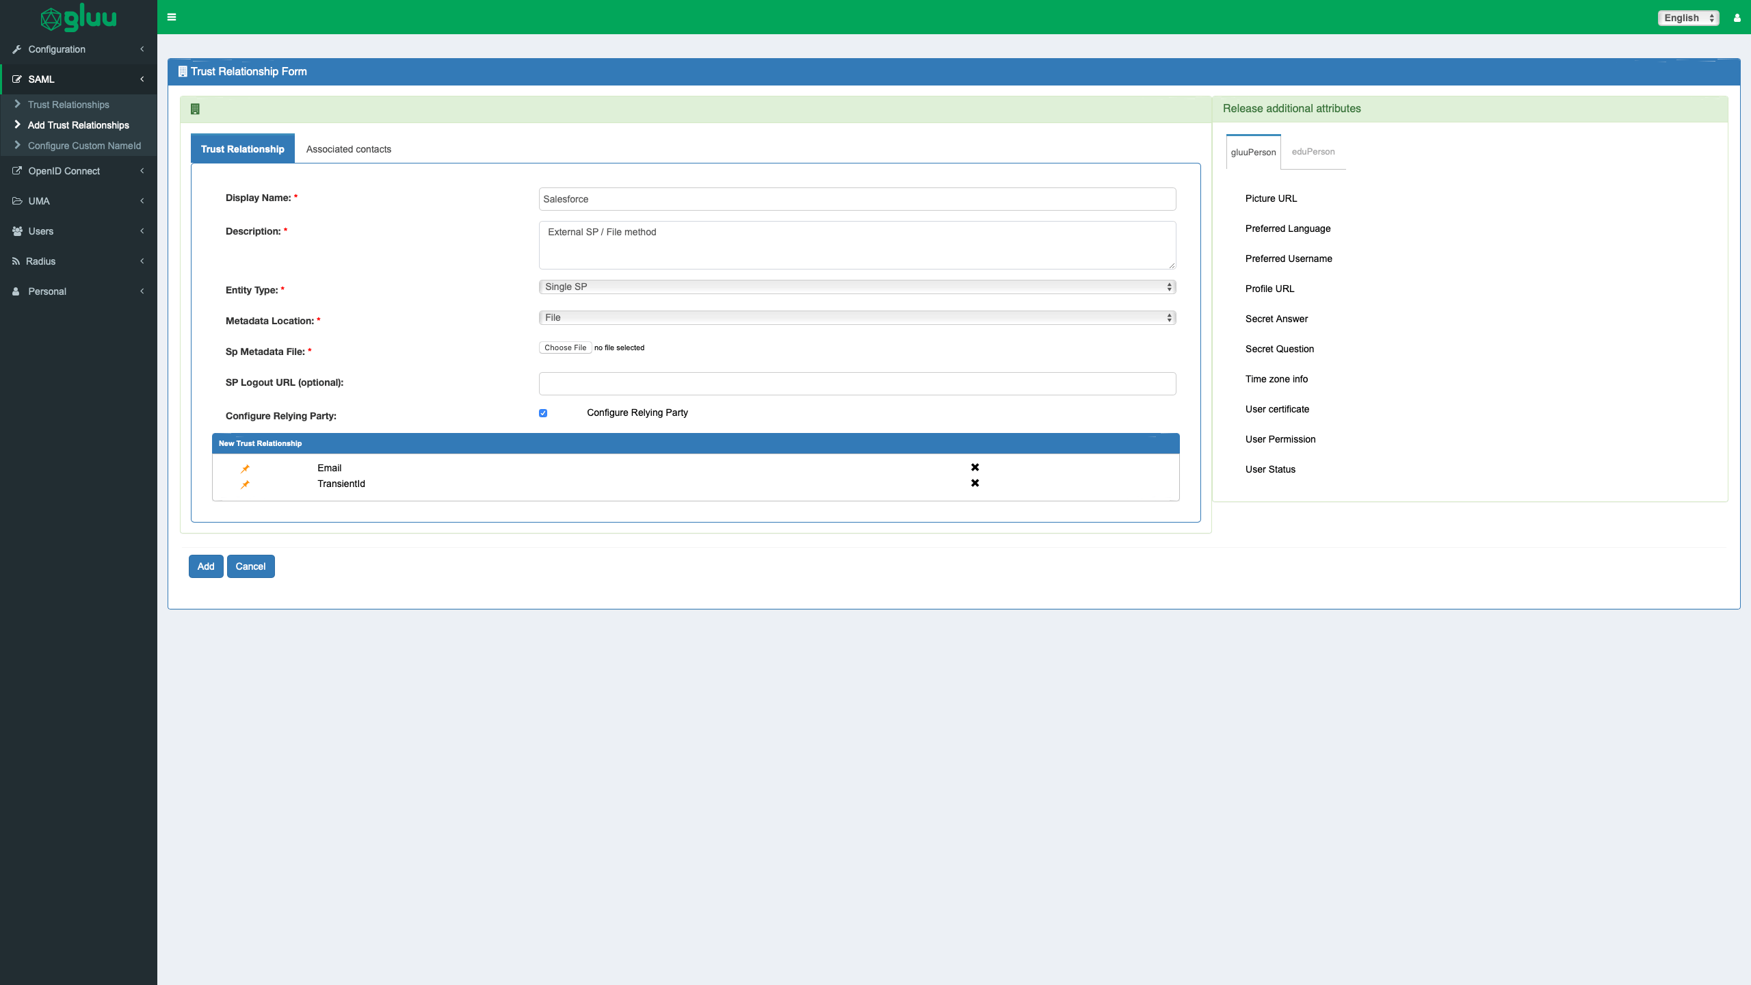Click the hamburger menu toggle icon
Image resolution: width=1751 pixels, height=985 pixels.
172,17
